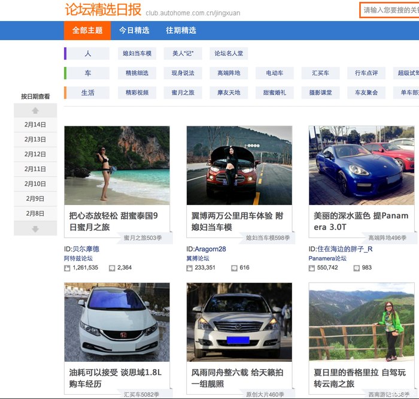Click views icon beside 550,742

click(x=311, y=268)
